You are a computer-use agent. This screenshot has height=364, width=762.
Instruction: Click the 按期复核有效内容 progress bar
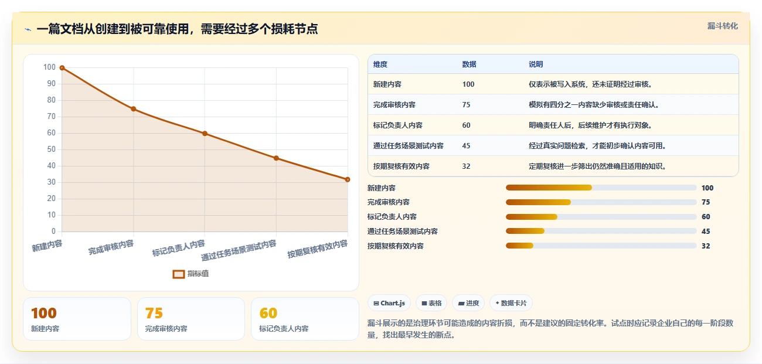(x=601, y=246)
